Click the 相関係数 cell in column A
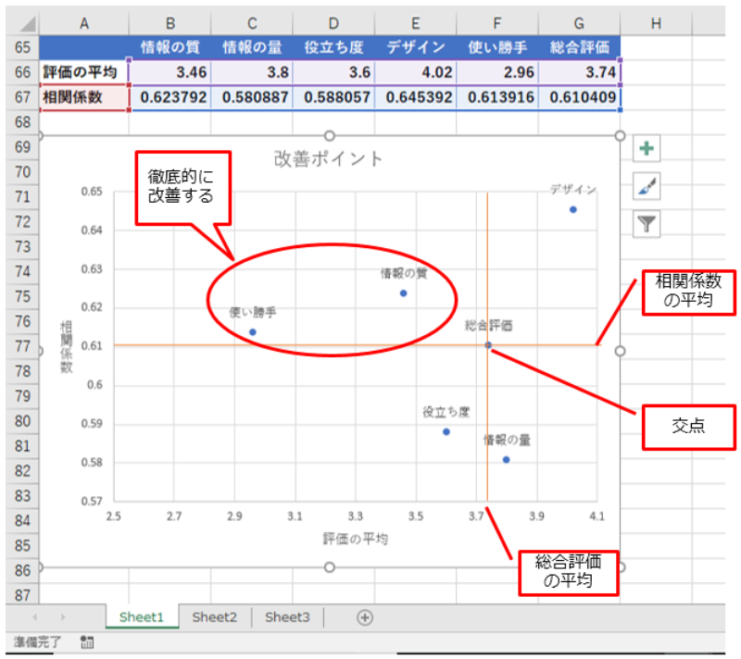This screenshot has height=659, width=741. (x=84, y=96)
